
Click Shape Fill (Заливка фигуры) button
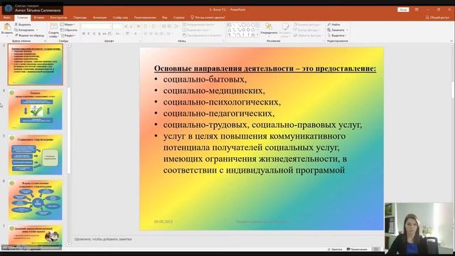[x=307, y=25]
